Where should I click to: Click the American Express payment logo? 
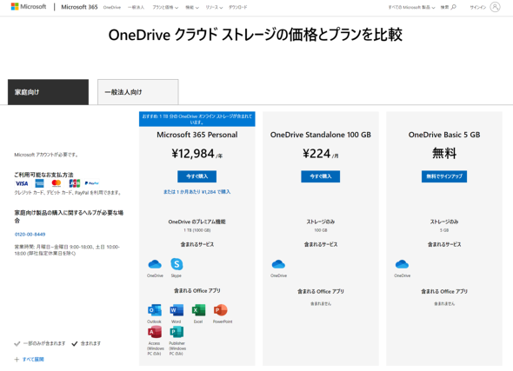pos(40,183)
